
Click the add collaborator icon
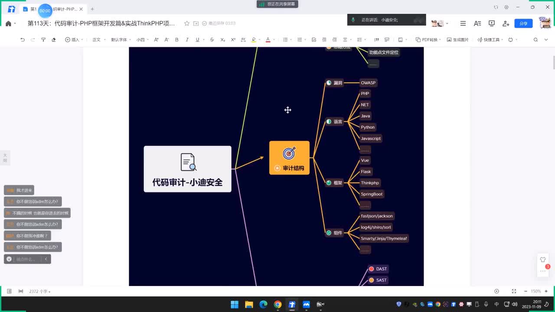click(506, 23)
